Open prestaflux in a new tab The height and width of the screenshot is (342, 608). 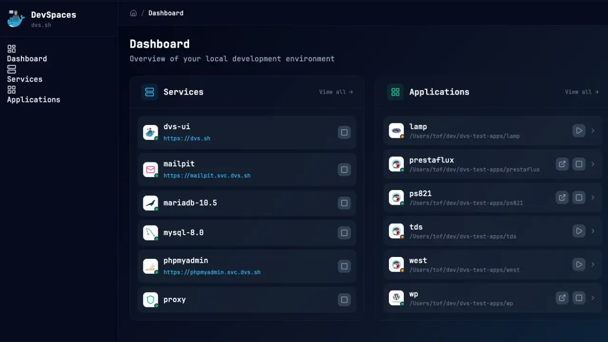click(x=562, y=164)
